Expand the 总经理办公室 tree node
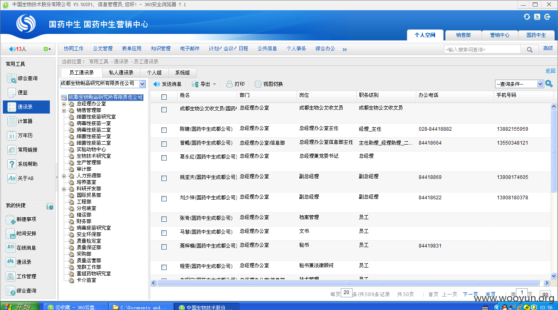The image size is (558, 310). coord(64,104)
